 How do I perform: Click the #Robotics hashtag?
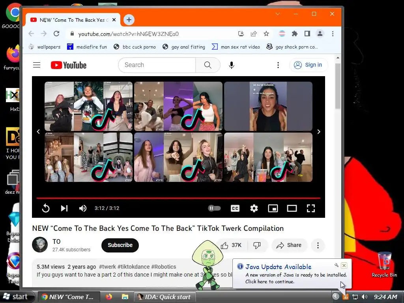(x=164, y=267)
